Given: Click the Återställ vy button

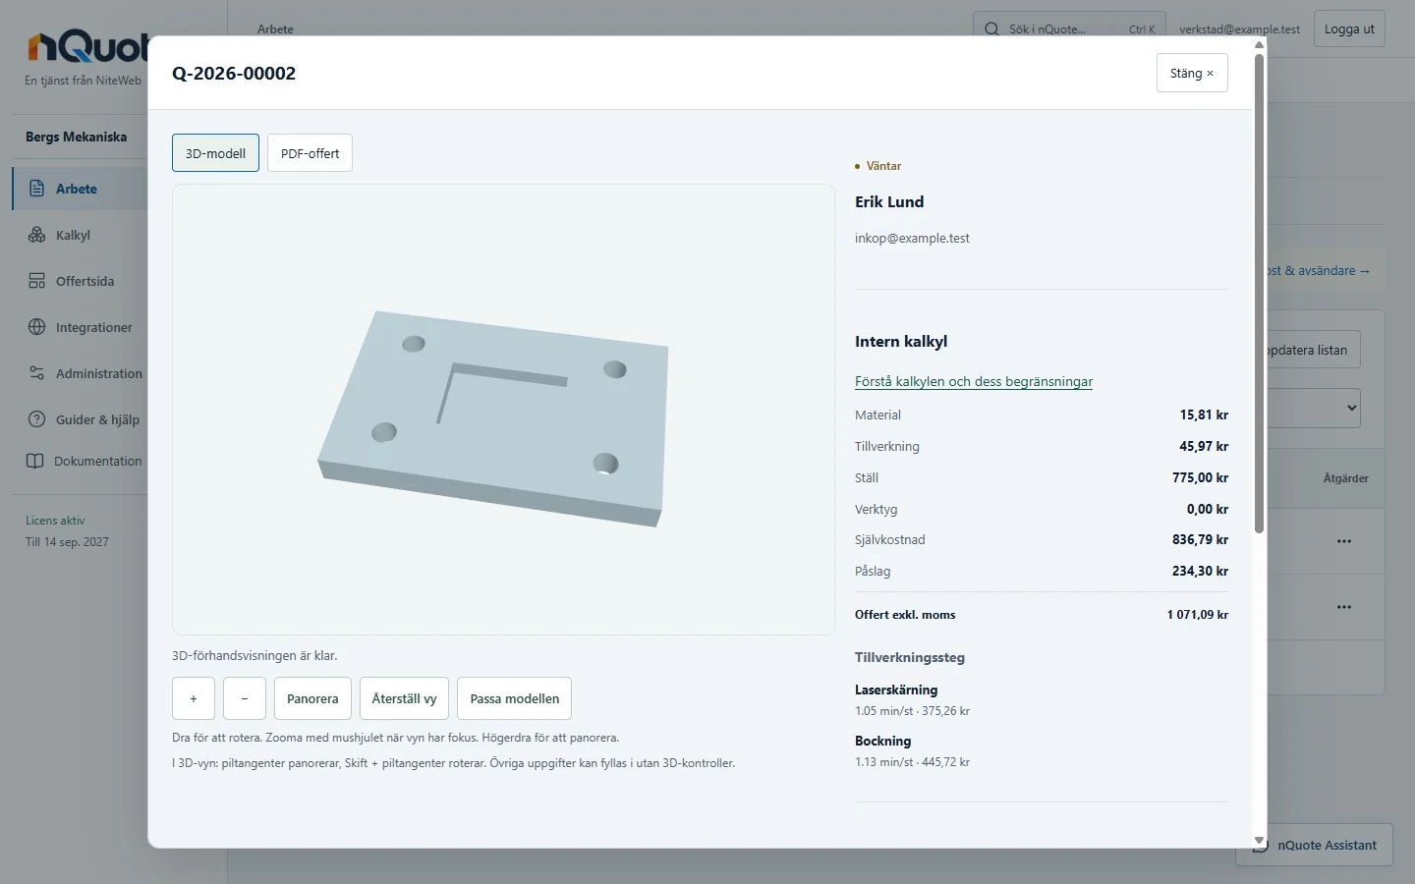Looking at the screenshot, I should [x=404, y=698].
